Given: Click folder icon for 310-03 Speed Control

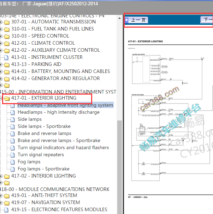Looking at the screenshot, I should pyautogui.click(x=7, y=36).
